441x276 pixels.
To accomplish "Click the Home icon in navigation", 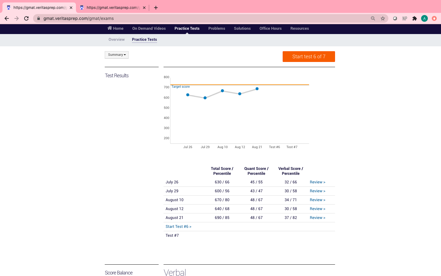I will pyautogui.click(x=110, y=28).
